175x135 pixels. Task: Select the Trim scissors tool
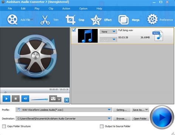[45, 20]
